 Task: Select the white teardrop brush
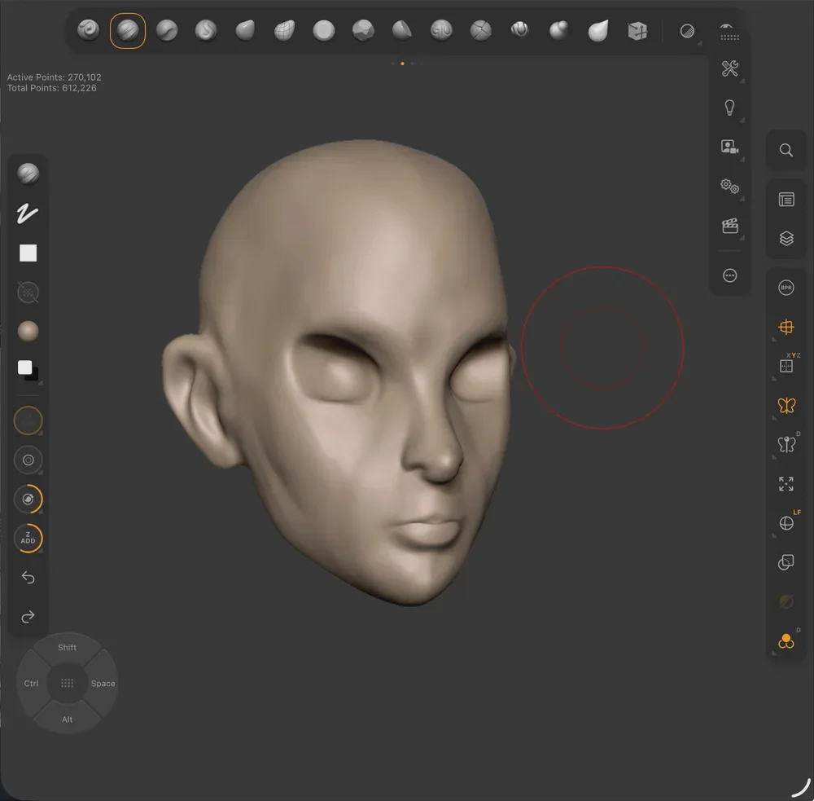[x=598, y=31]
